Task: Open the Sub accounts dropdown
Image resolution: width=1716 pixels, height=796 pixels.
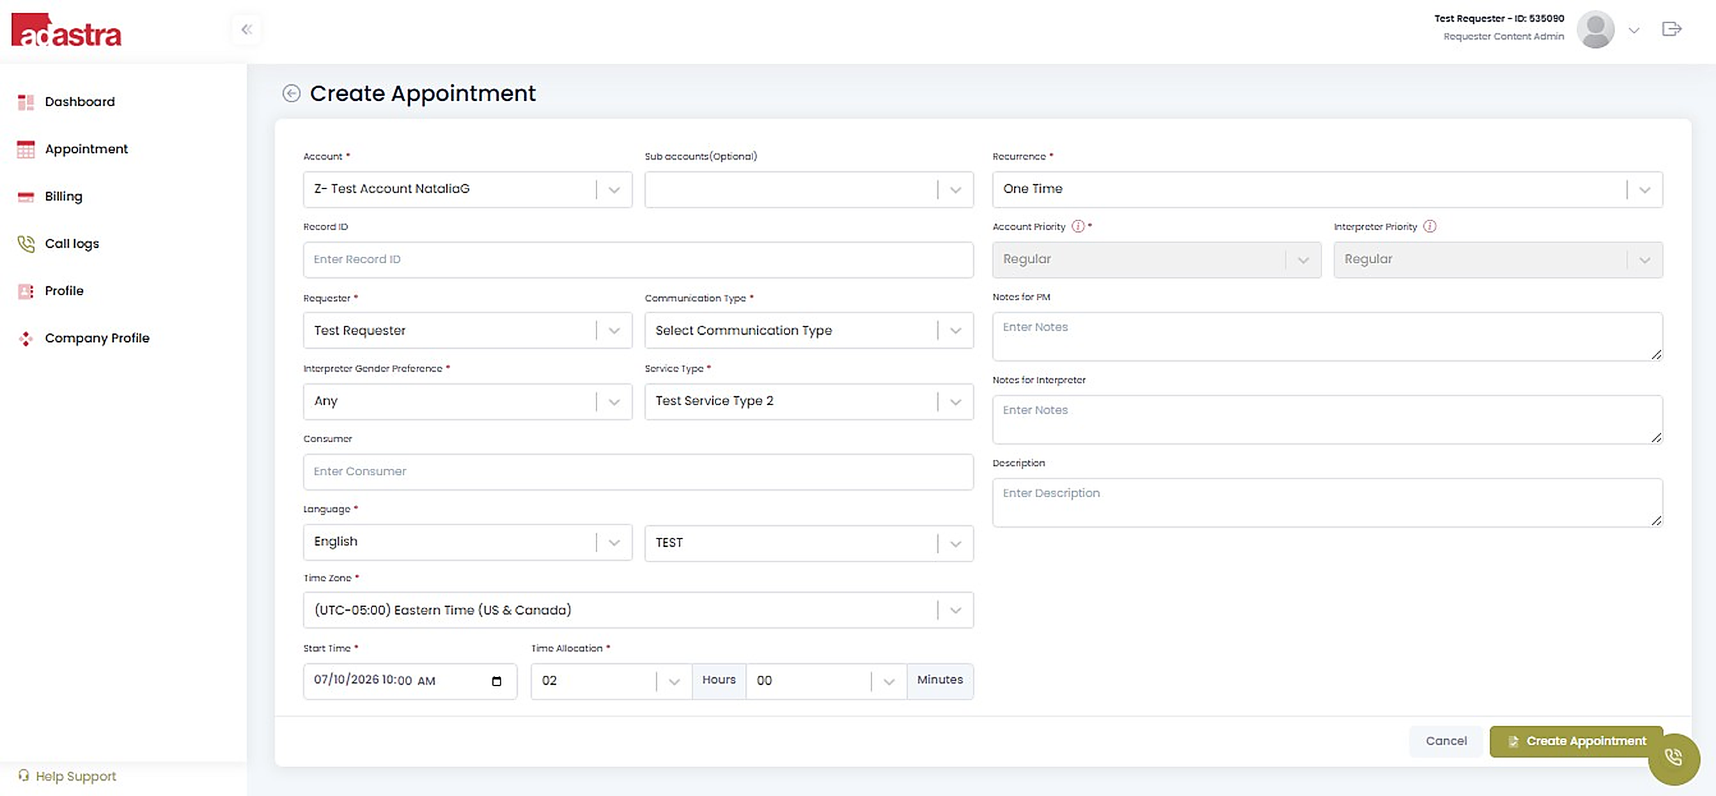Action: 809,189
